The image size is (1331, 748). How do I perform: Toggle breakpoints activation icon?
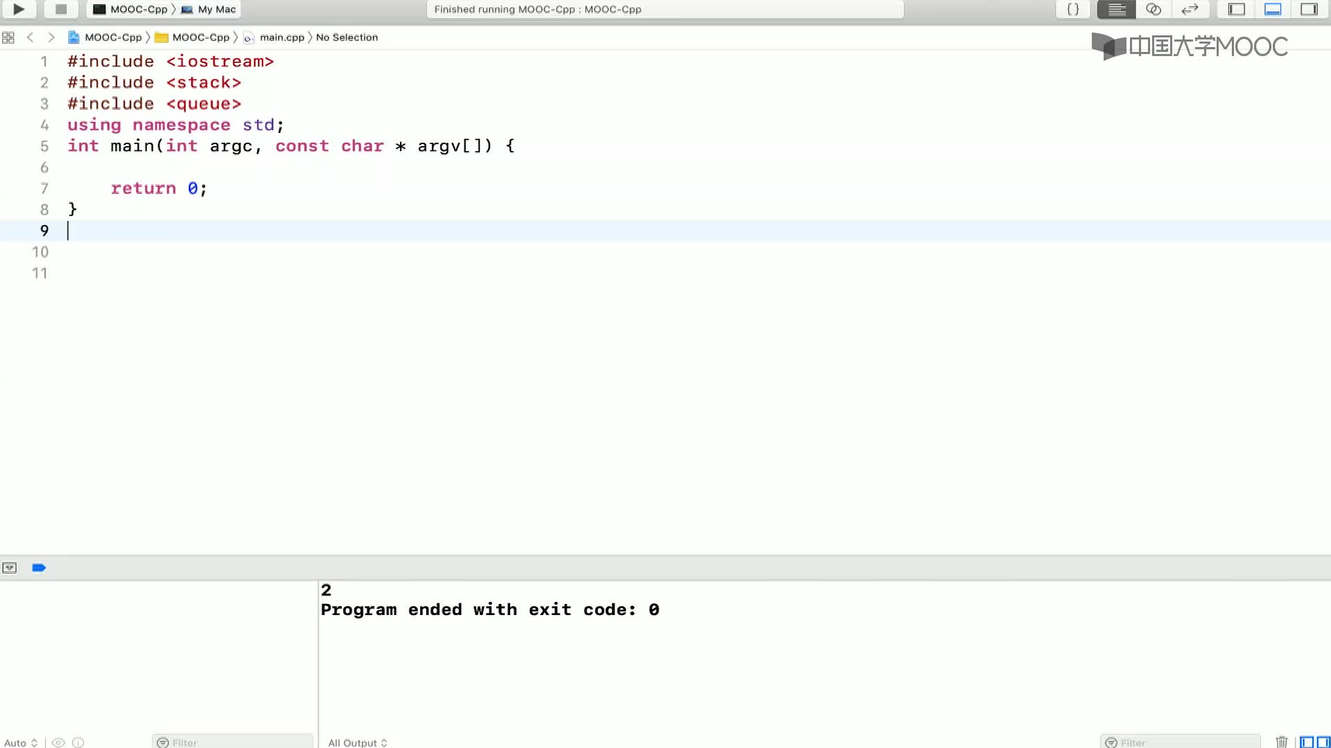39,567
